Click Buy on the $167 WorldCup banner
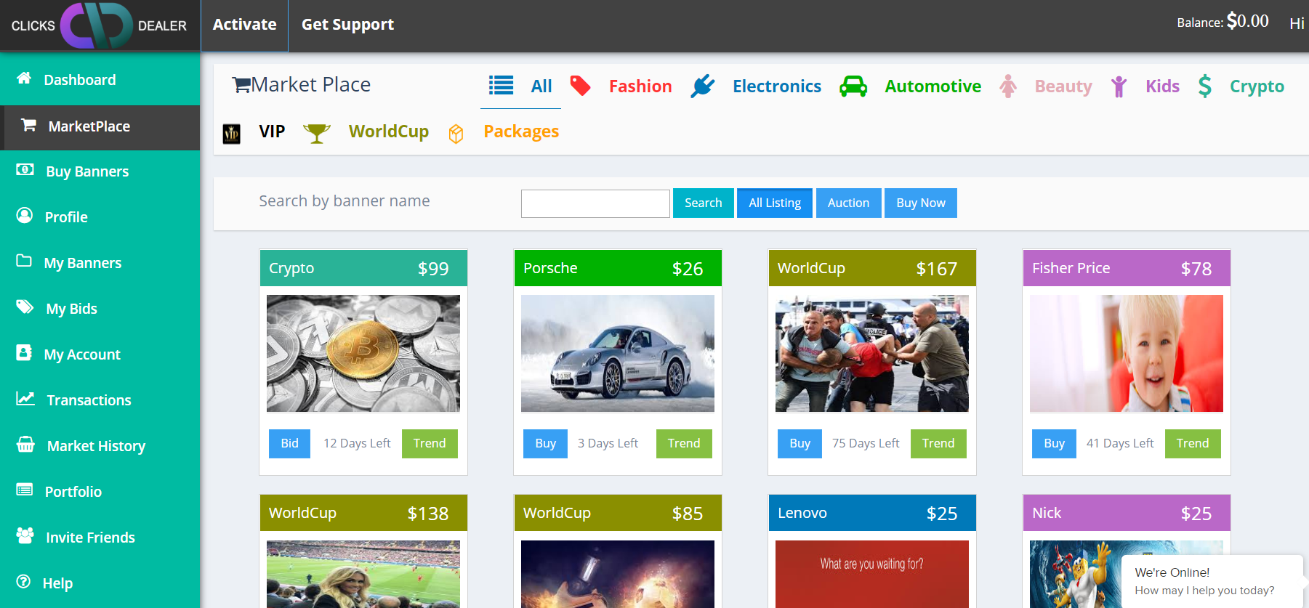The image size is (1309, 608). [x=800, y=444]
